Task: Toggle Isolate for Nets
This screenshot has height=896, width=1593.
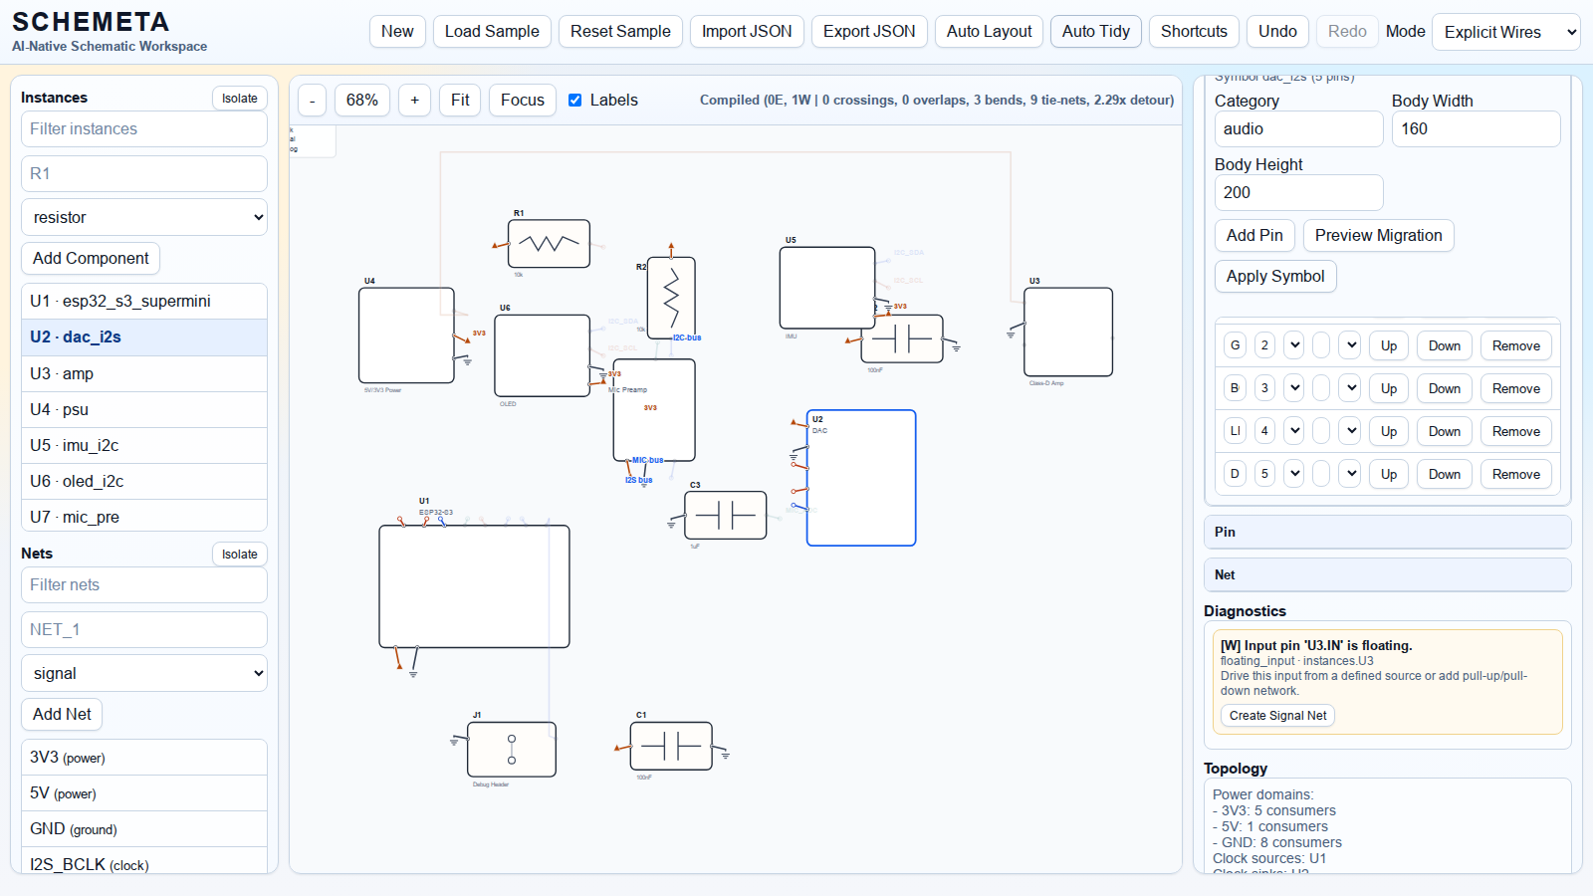Action: coord(239,555)
